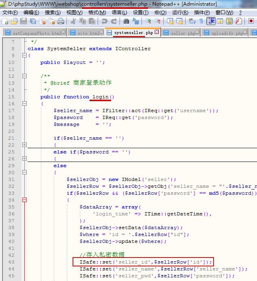
Task: Click the Close document toolbar icon
Action: pos(42,21)
